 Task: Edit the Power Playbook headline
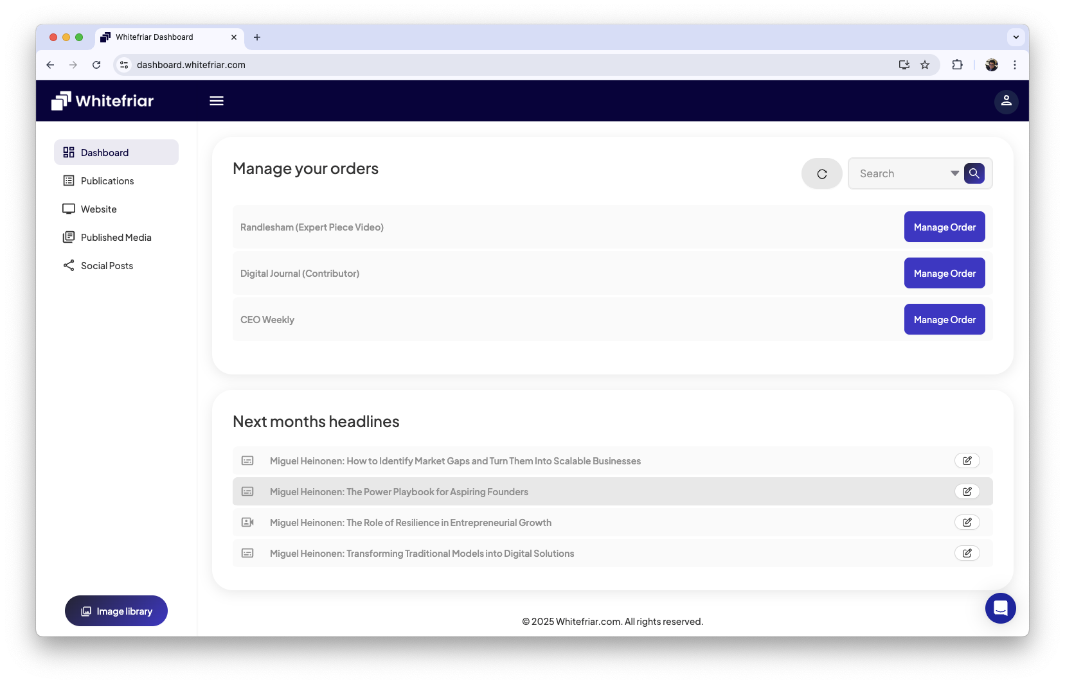click(967, 492)
